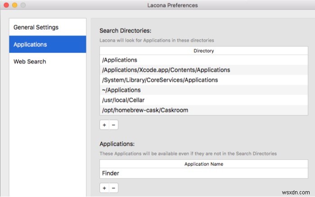The width and height of the screenshot is (315, 197).
Task: Minimize the Lacona Preferences window
Action: pyautogui.click(x=14, y=5)
